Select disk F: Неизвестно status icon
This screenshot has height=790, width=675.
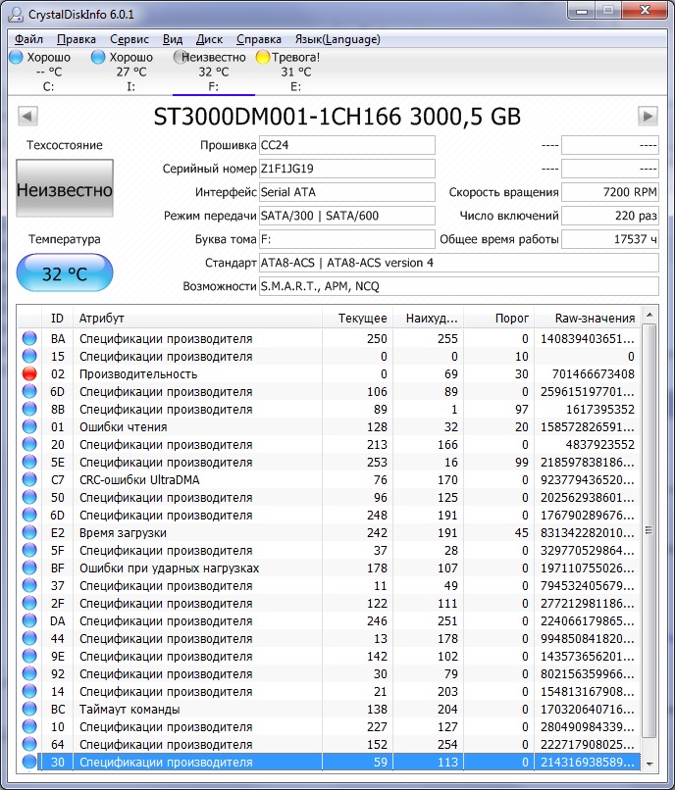181,57
